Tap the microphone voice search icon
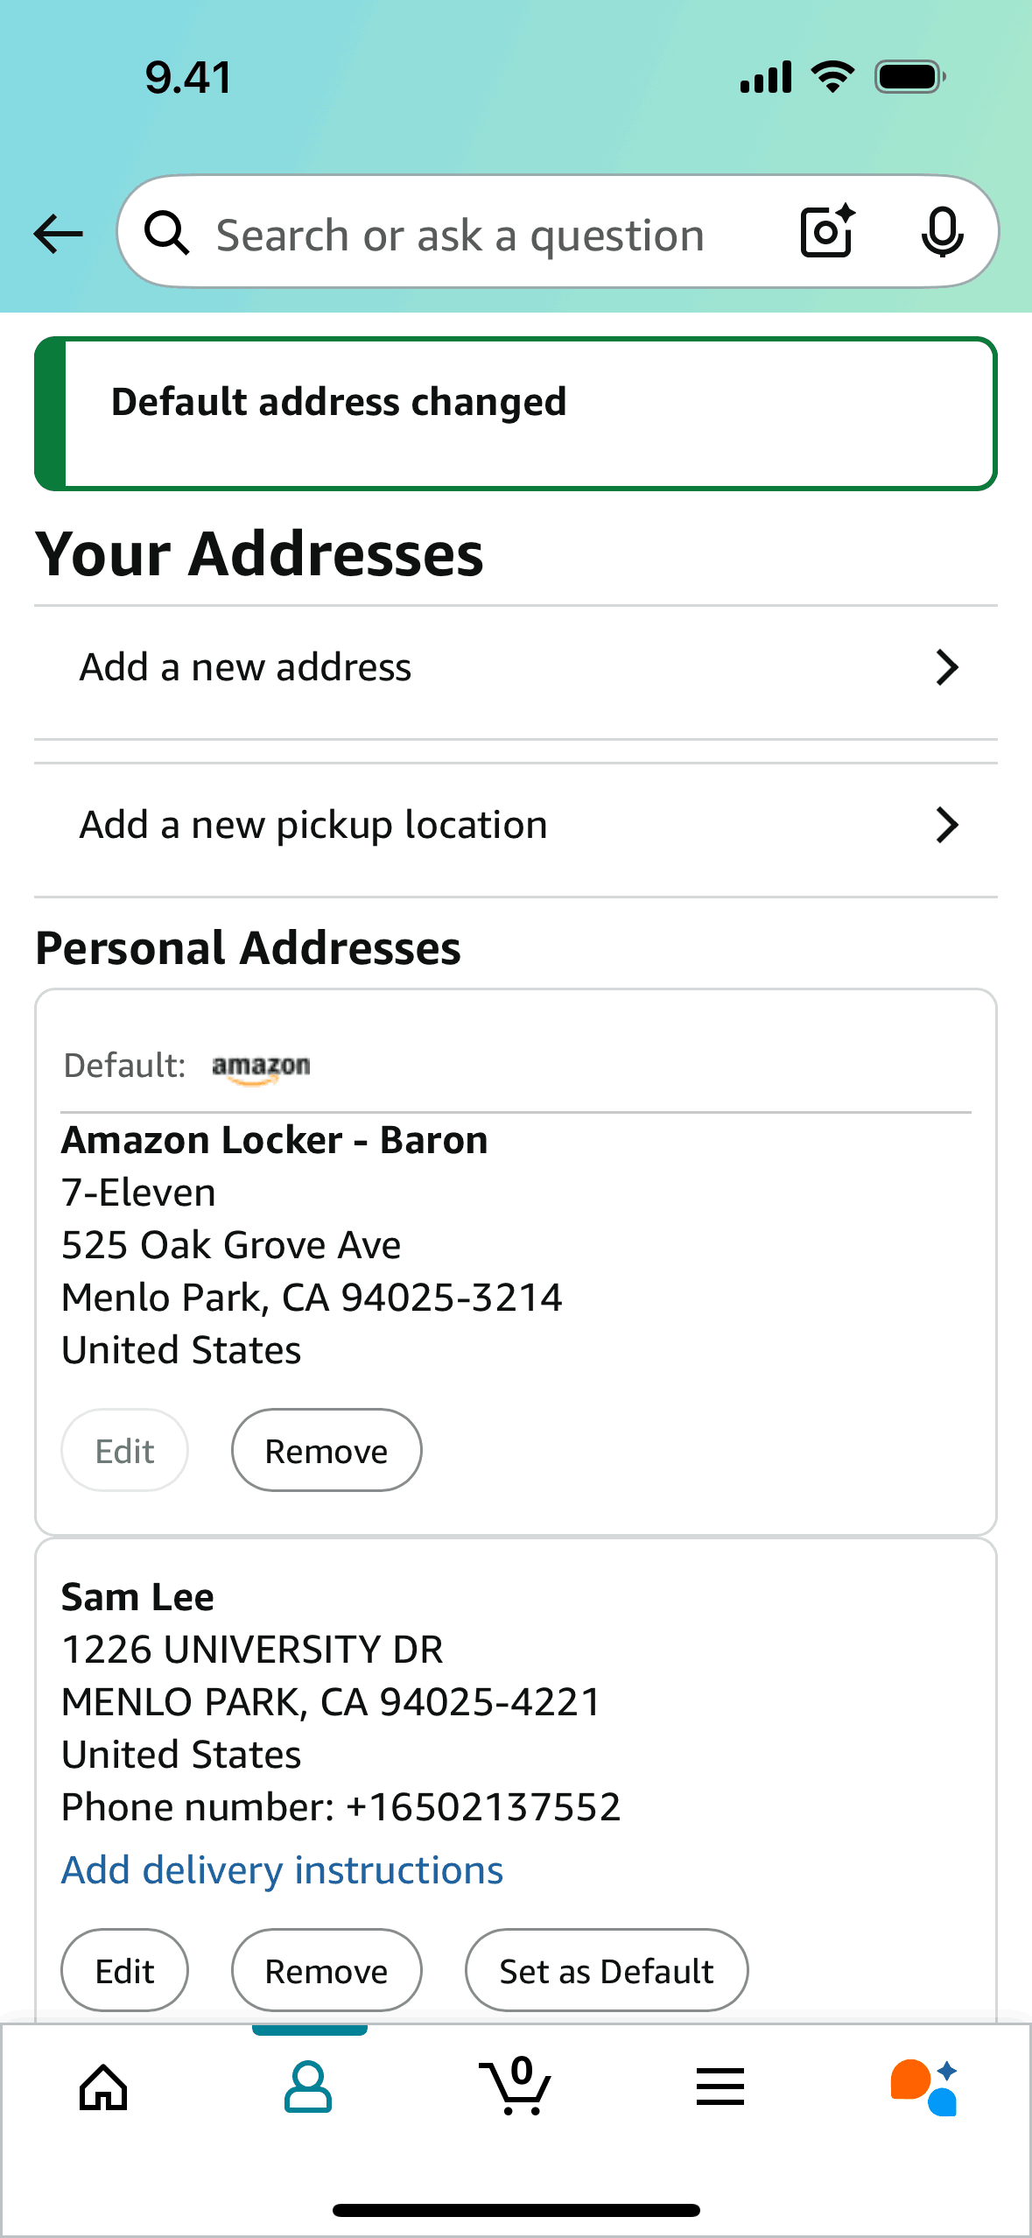This screenshot has width=1032, height=2238. (x=942, y=233)
